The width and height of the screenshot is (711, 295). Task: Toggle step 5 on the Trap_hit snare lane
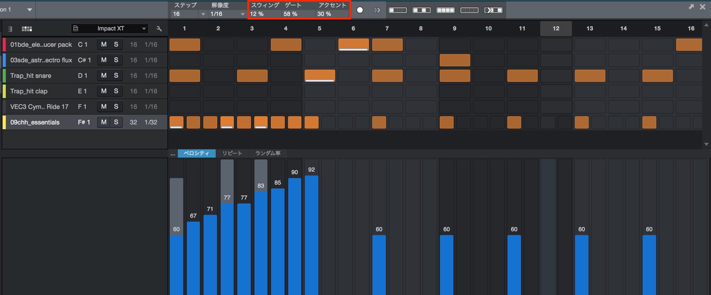tap(320, 76)
